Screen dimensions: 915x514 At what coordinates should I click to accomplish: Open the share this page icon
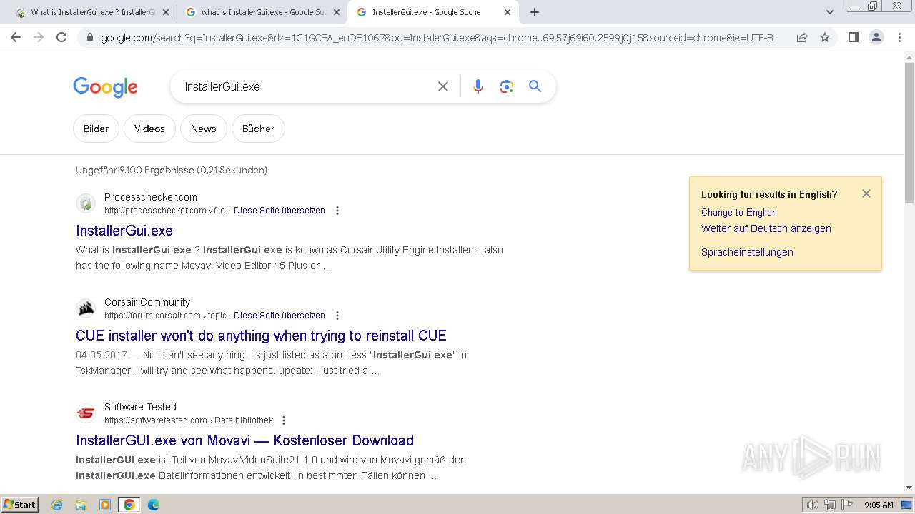pyautogui.click(x=802, y=37)
